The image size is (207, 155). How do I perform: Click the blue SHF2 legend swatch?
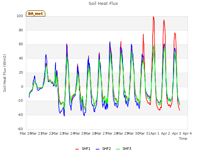(97, 149)
